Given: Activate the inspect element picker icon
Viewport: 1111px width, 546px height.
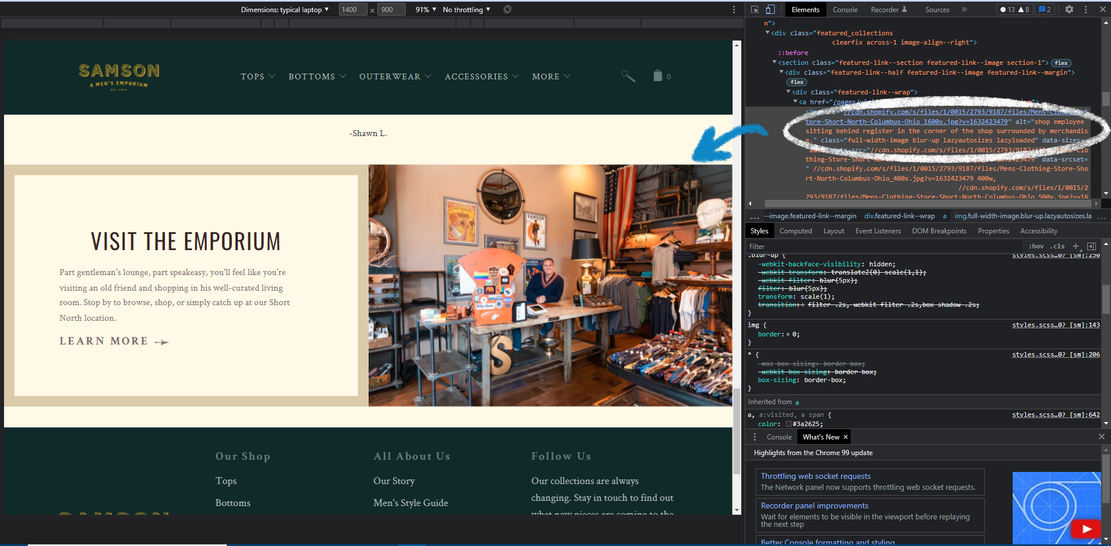Looking at the screenshot, I should pos(755,9).
